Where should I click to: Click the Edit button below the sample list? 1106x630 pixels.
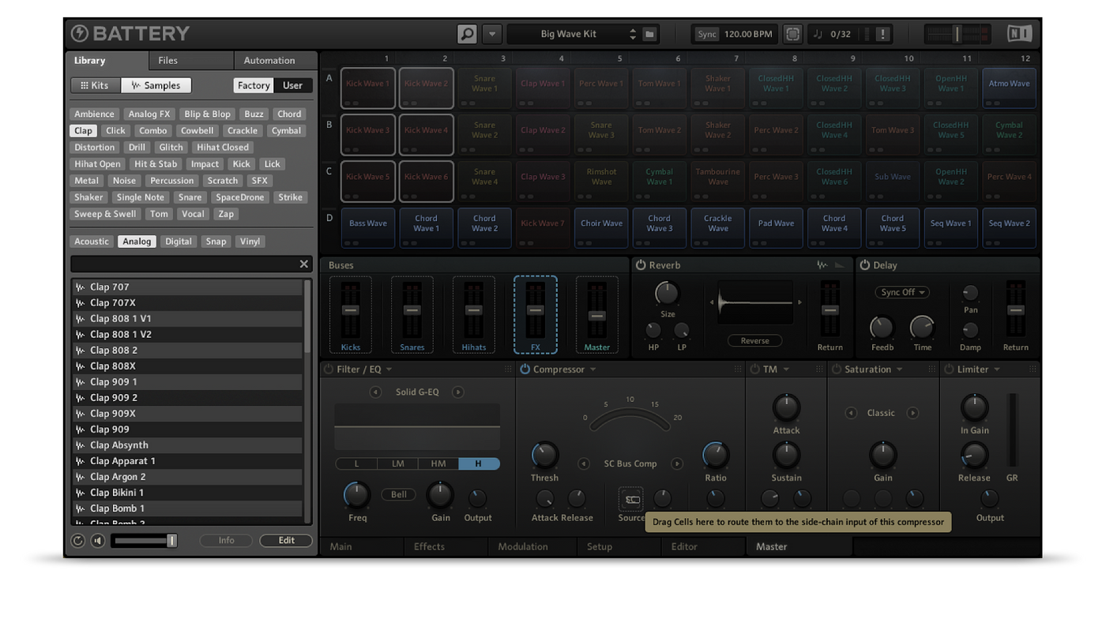286,541
